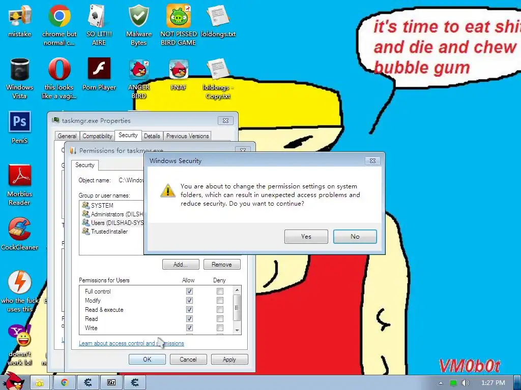
Task: Open the Flash 'Porn Player' icon
Action: tap(99, 74)
